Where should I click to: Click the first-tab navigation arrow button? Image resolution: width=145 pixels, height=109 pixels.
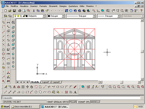point(18,82)
